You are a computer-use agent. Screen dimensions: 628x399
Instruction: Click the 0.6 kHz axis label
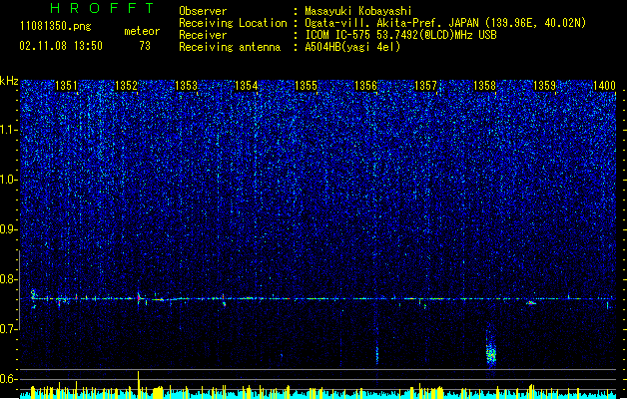8,379
